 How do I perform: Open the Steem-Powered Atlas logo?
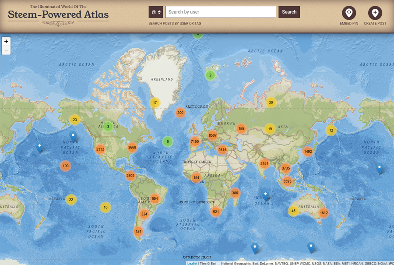click(x=58, y=15)
